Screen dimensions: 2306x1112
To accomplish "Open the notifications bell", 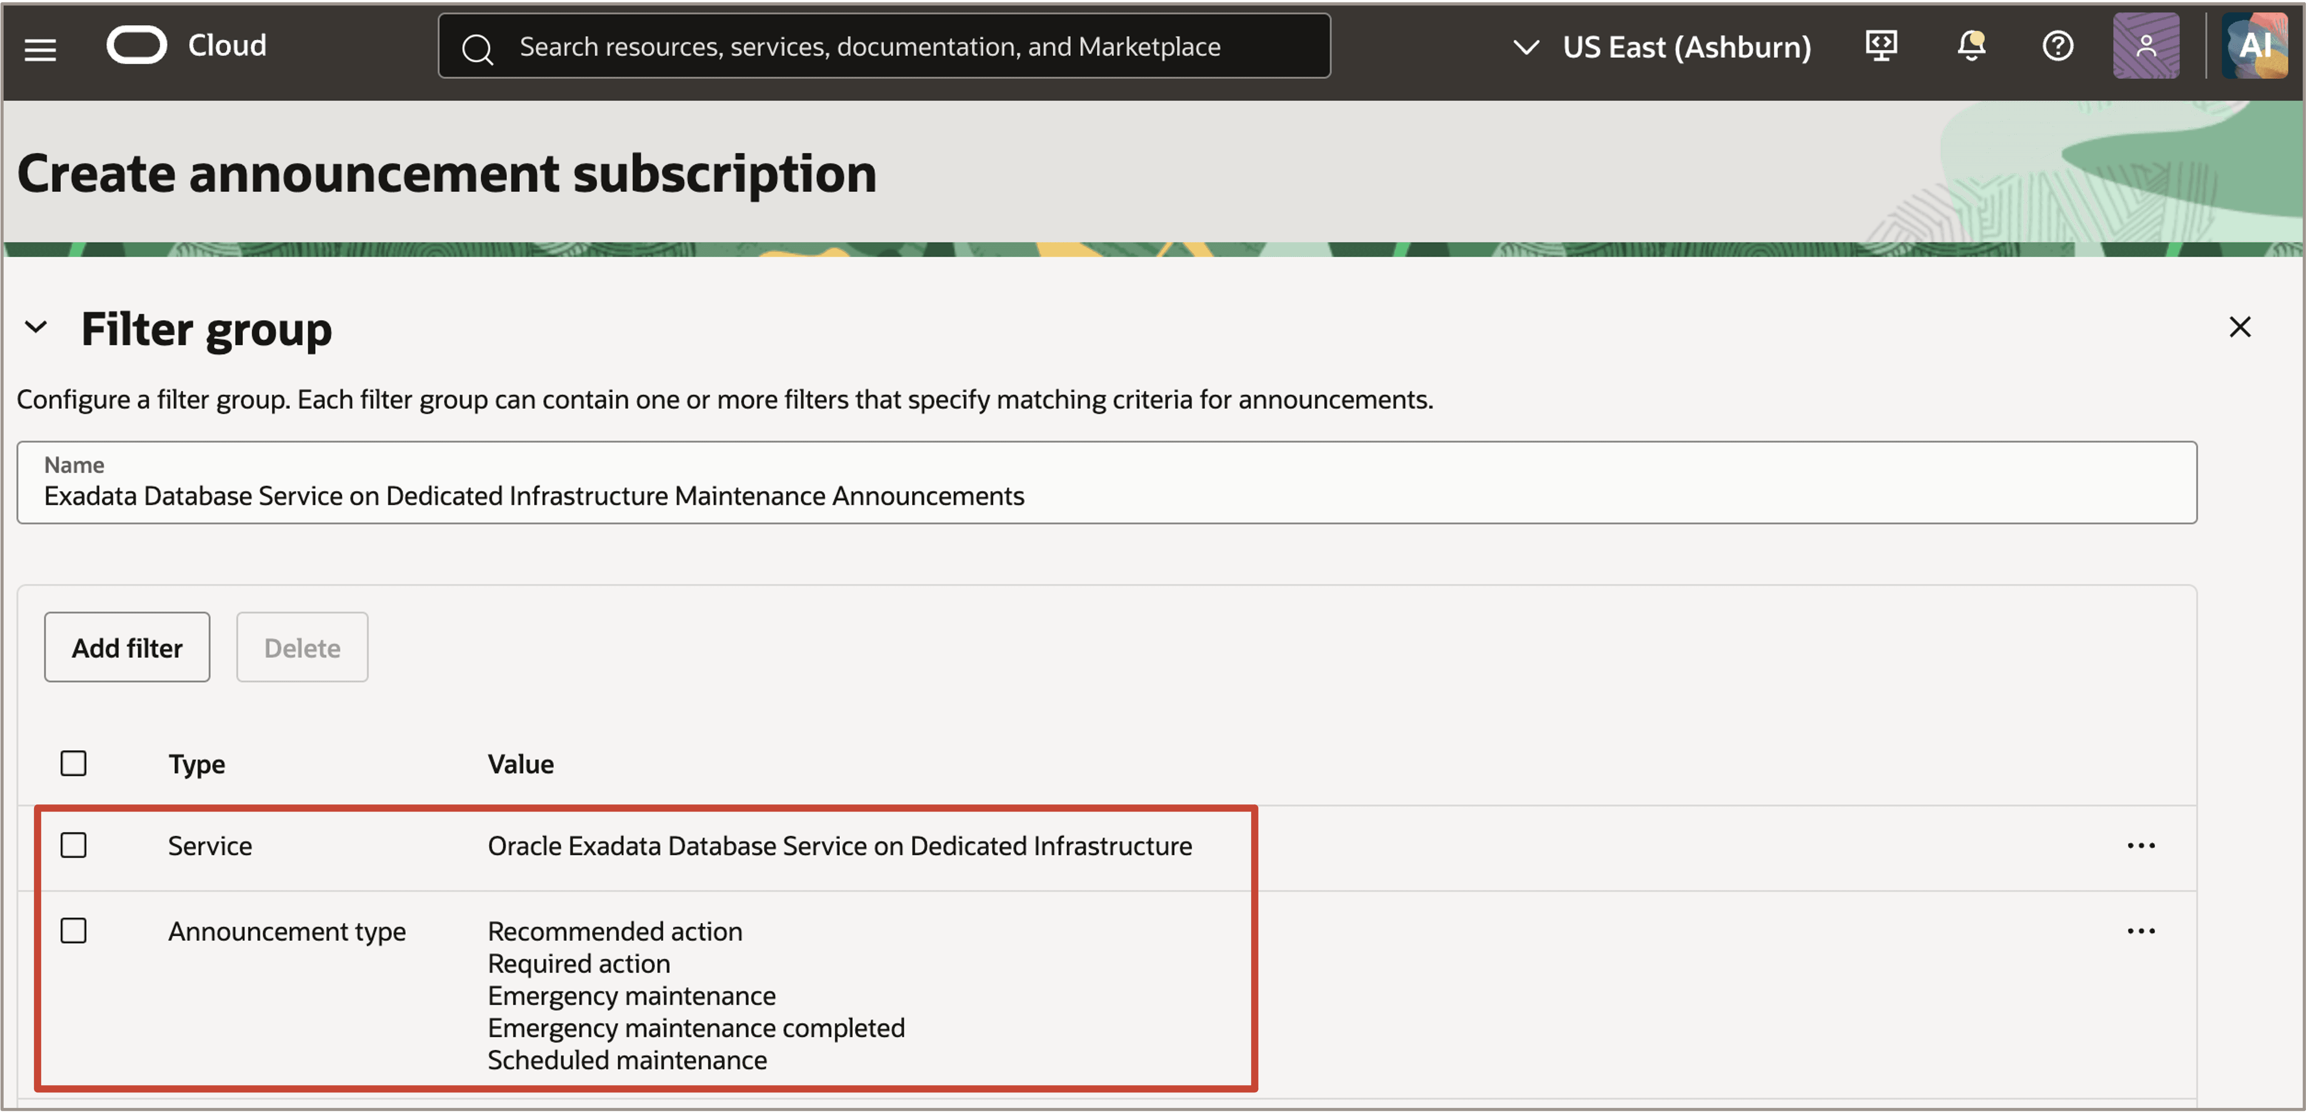I will (x=1970, y=46).
